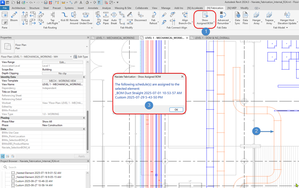Run the Data Sync tool
The width and height of the screenshot is (299, 188).
click(237, 18)
